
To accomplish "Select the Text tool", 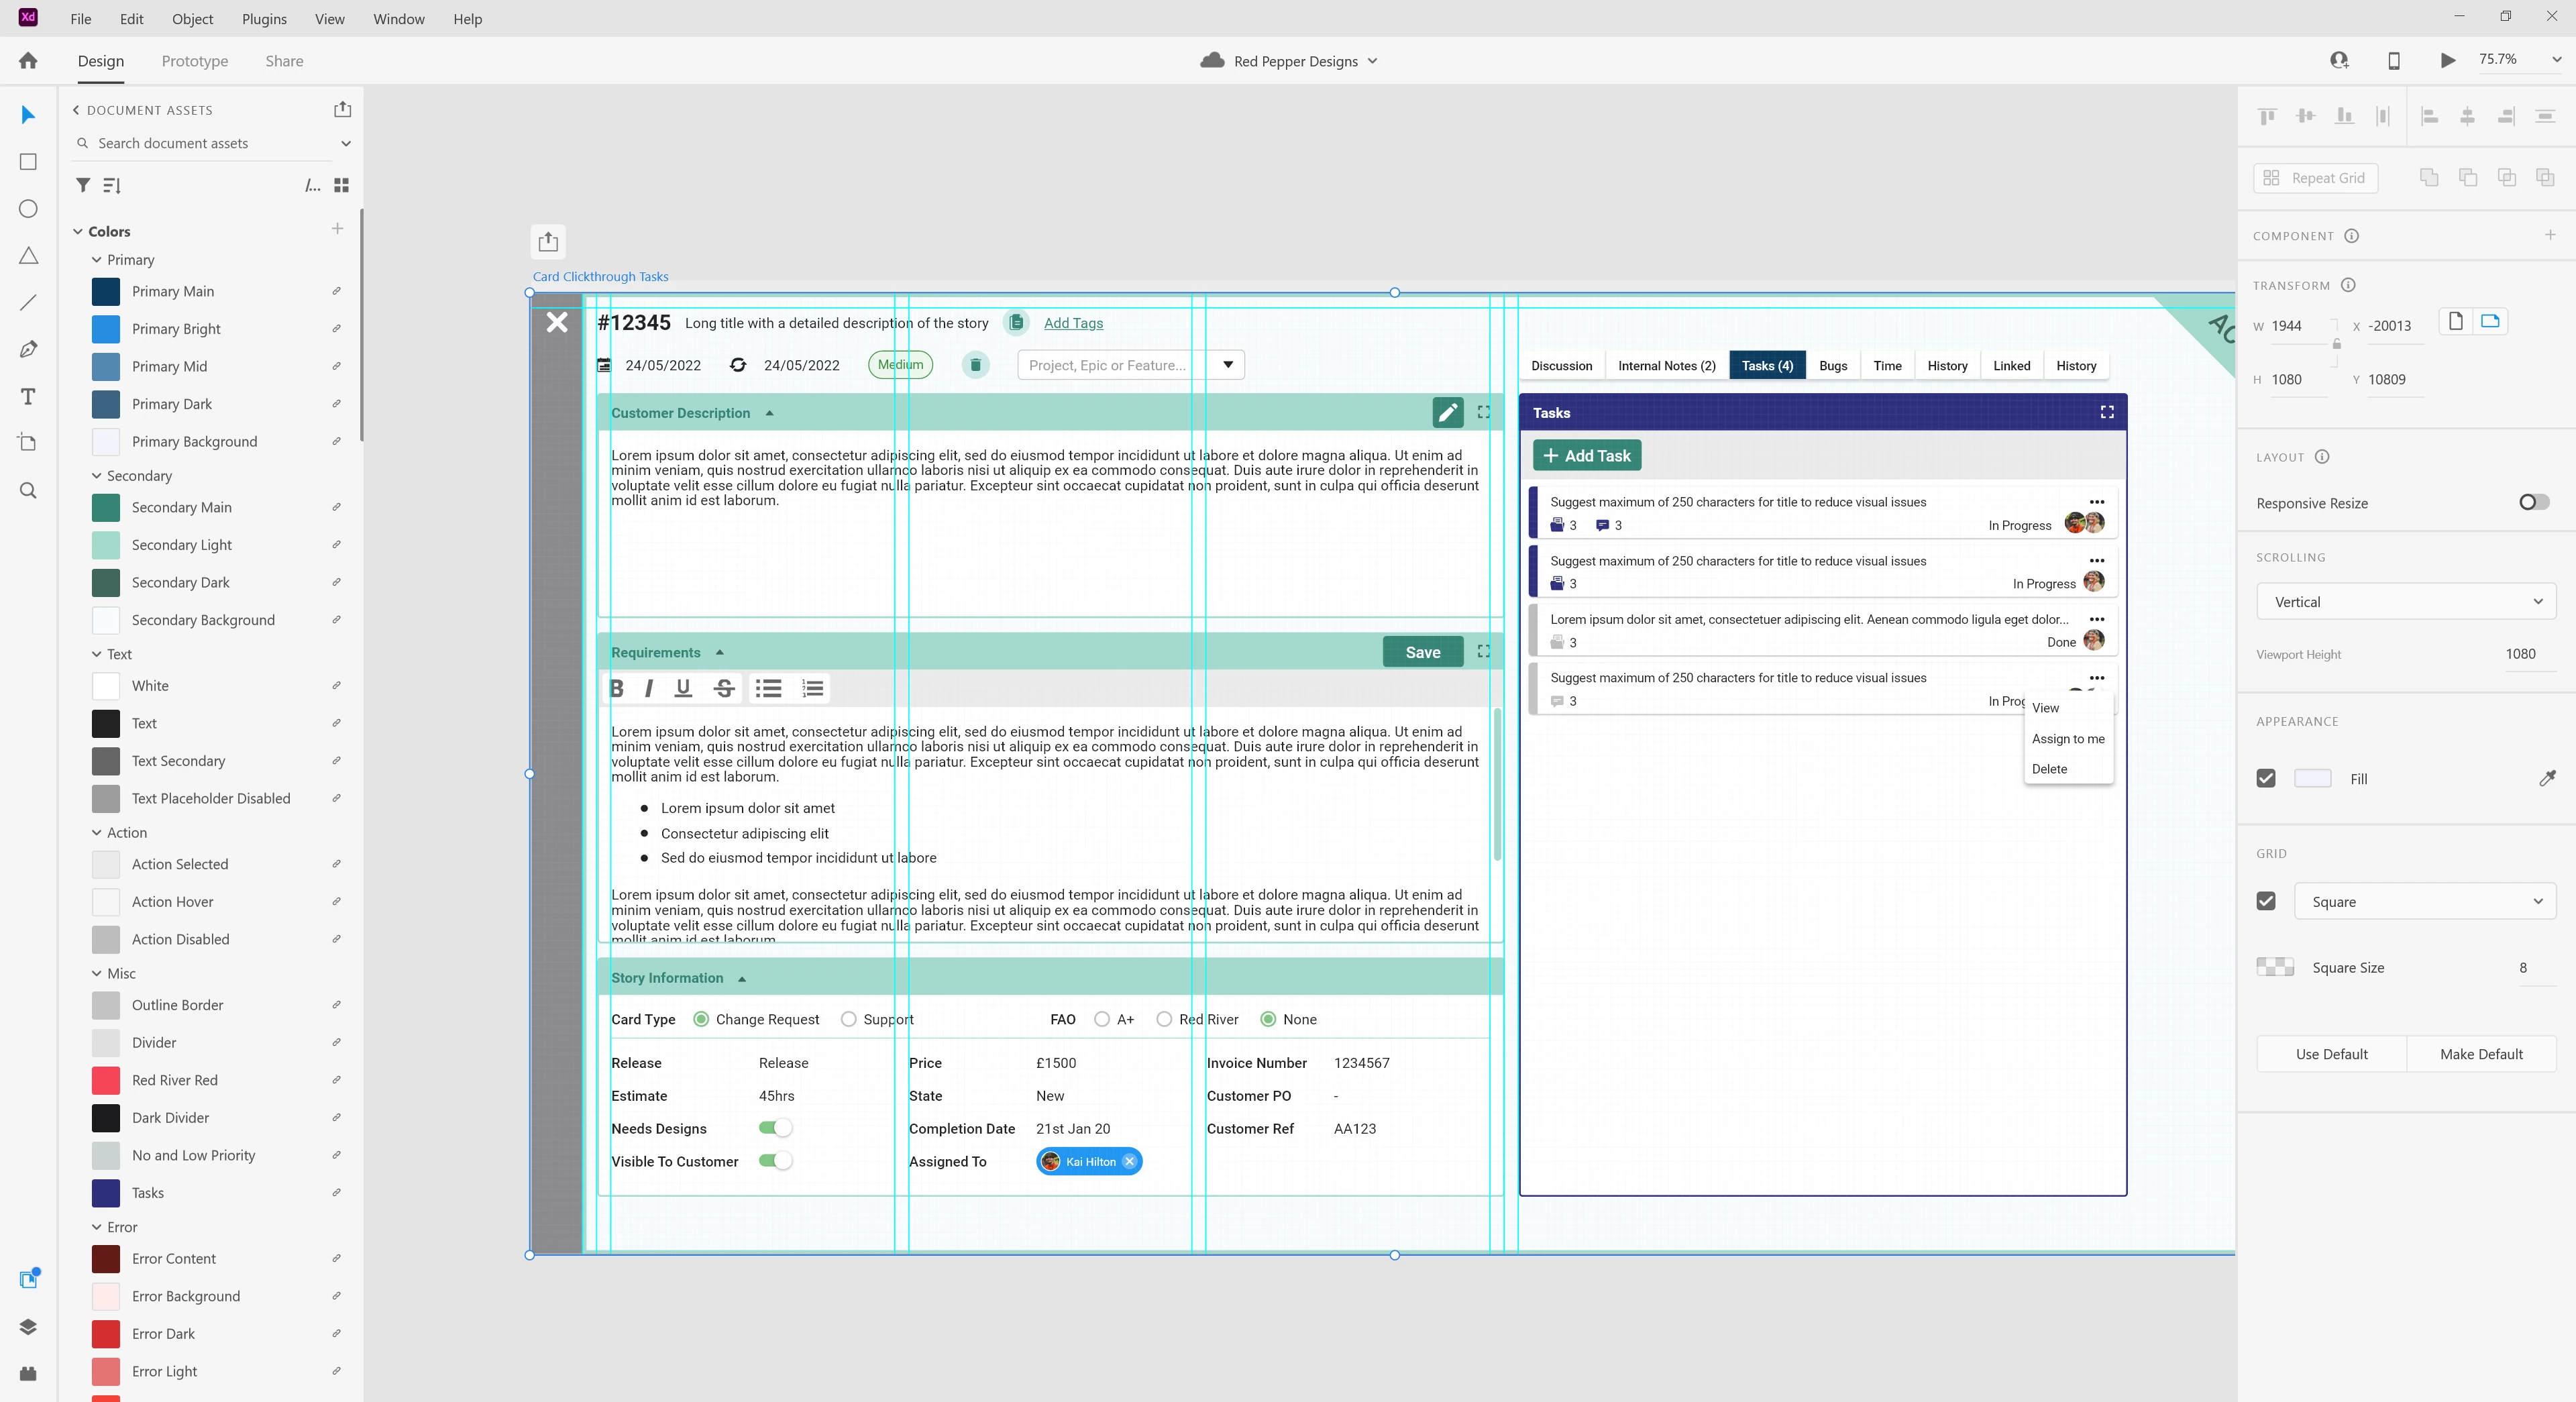I will click(x=28, y=397).
